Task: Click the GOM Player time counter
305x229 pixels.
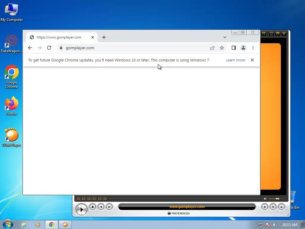Action: pyautogui.click(x=92, y=199)
